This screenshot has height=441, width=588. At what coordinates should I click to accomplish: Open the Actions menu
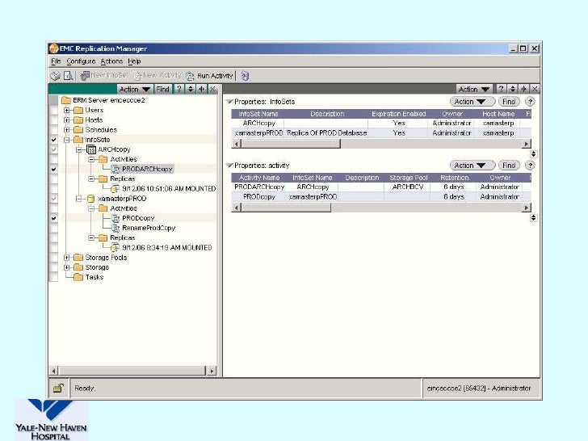(111, 61)
